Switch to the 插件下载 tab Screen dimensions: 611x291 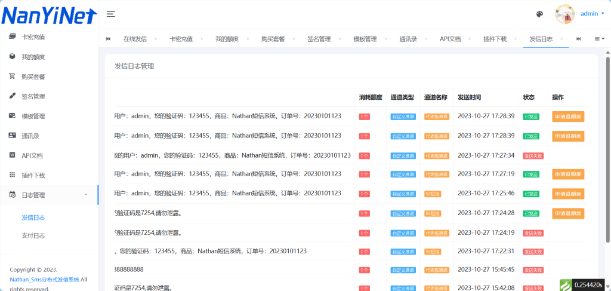(495, 39)
